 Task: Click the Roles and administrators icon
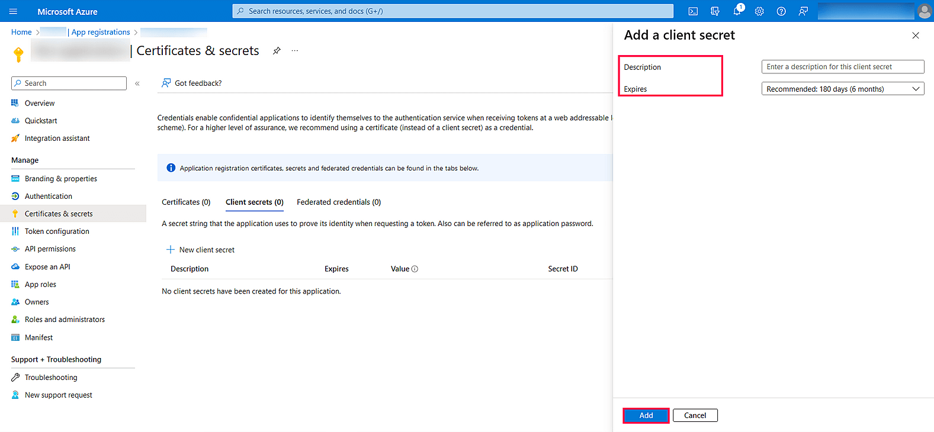pyautogui.click(x=15, y=320)
